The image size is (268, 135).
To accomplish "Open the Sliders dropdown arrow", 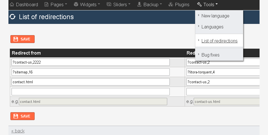I will (x=129, y=4).
